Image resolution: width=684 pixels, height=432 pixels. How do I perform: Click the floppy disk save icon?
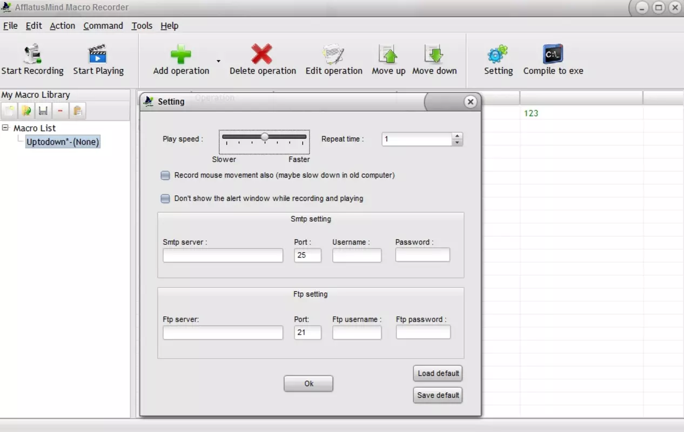(x=43, y=111)
